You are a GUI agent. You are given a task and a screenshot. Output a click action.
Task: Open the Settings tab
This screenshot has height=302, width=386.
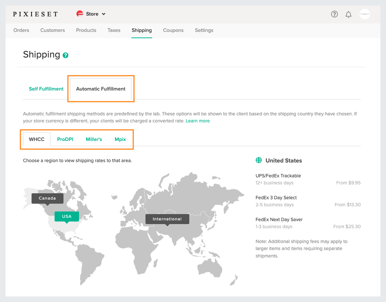coord(204,30)
